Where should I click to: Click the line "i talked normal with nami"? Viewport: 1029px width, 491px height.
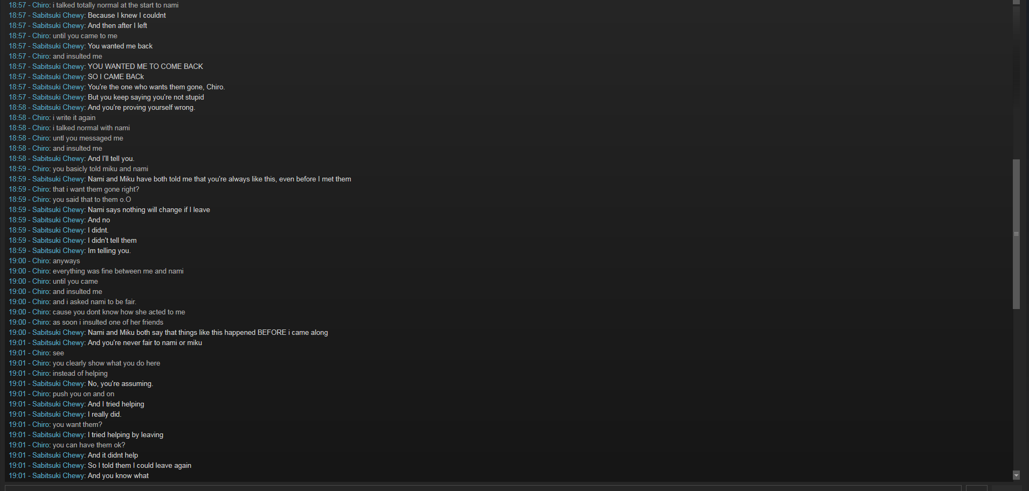click(x=91, y=128)
